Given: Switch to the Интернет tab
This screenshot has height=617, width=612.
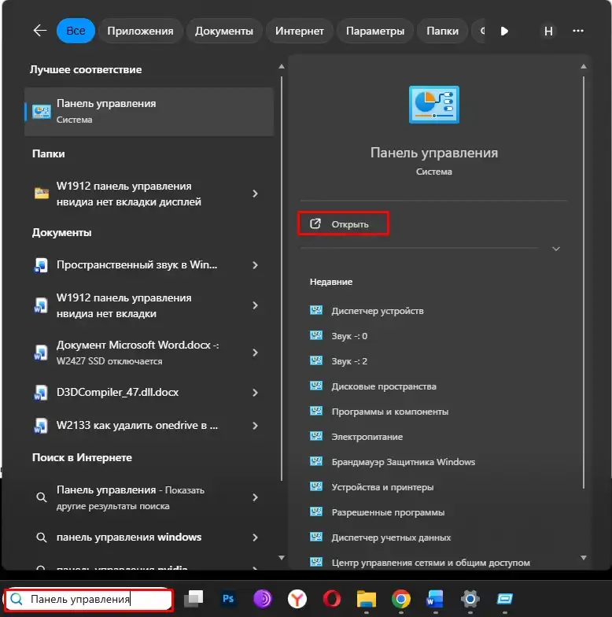Looking at the screenshot, I should point(299,31).
